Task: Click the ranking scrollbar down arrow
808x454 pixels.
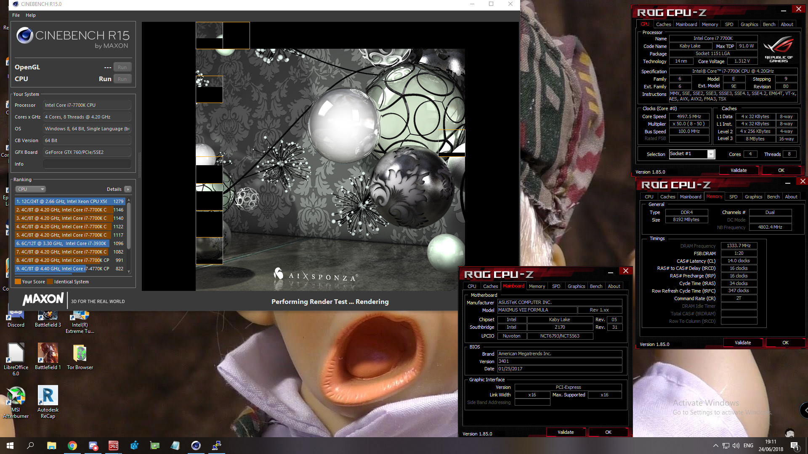Action: [x=129, y=272]
